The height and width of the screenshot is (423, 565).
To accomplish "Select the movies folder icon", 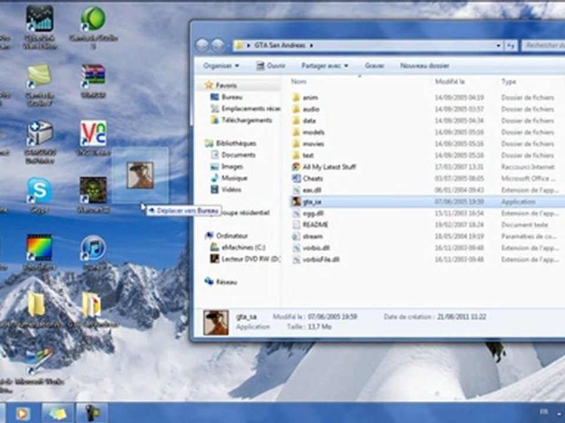I will 296,143.
